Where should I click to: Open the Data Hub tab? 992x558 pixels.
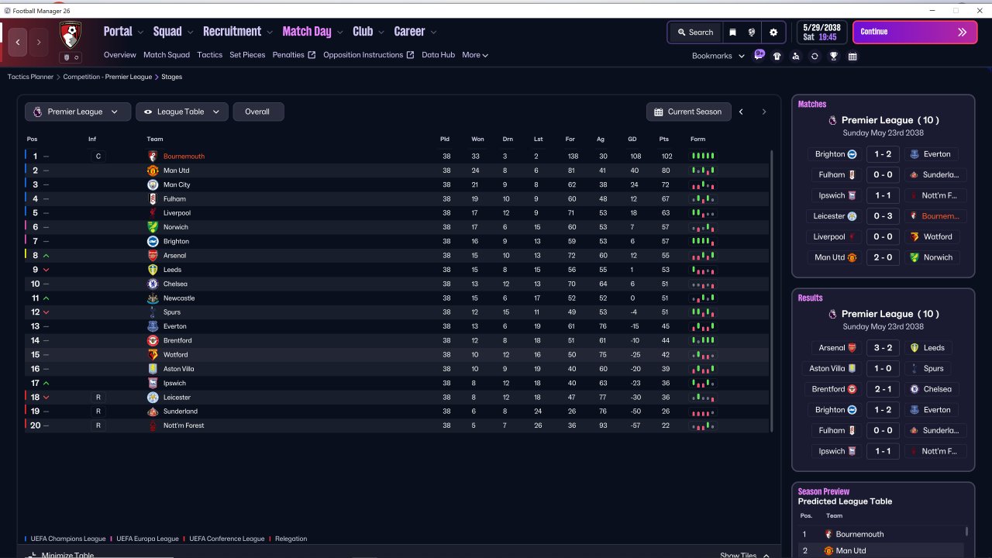pos(439,55)
